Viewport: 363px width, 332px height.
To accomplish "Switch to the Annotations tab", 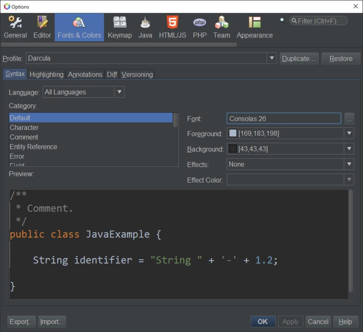I will coord(85,74).
